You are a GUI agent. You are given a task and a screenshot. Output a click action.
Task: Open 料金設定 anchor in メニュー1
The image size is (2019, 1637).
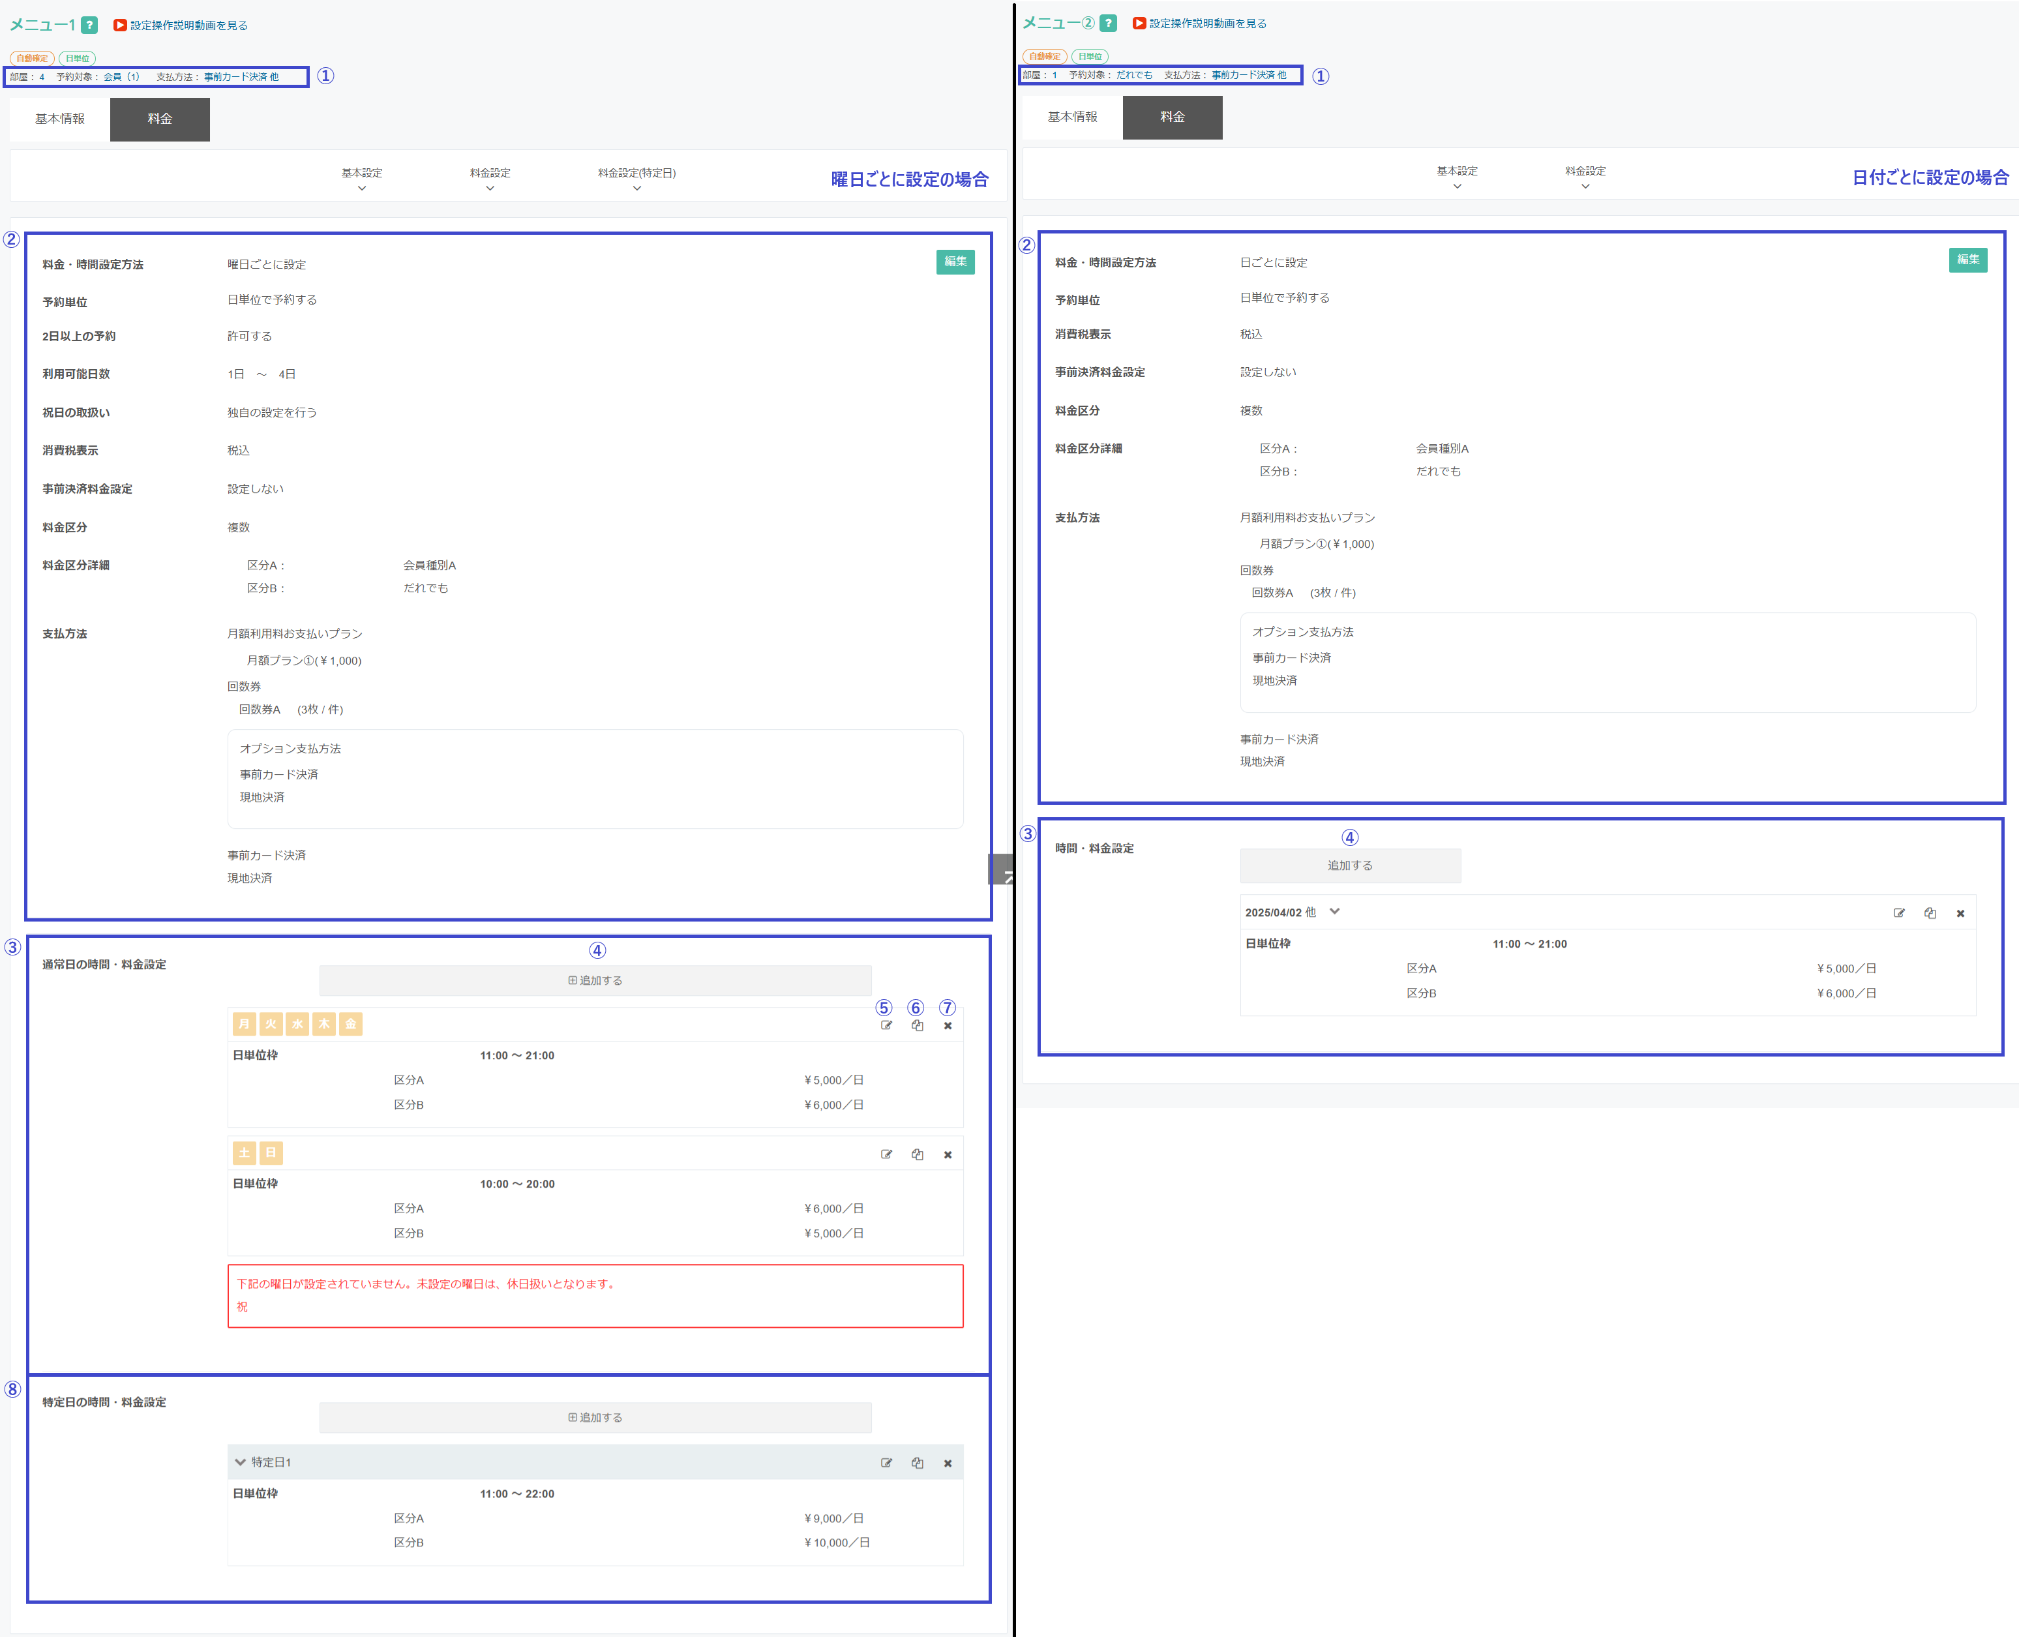490,178
